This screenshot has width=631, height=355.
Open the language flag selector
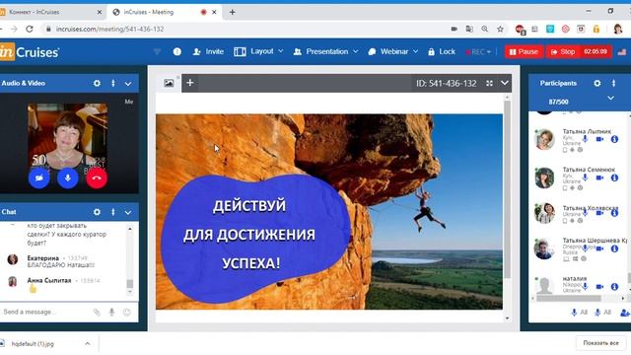622,52
